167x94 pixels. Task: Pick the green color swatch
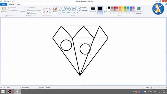(x=125, y=8)
